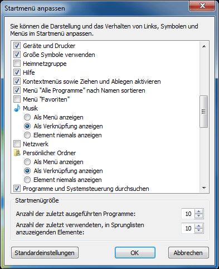Click the list scroll down arrow
Screen dimensions: 219x269
click(x=204, y=188)
